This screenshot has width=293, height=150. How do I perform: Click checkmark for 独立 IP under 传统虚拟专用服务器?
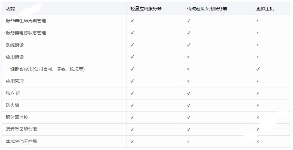point(189,93)
